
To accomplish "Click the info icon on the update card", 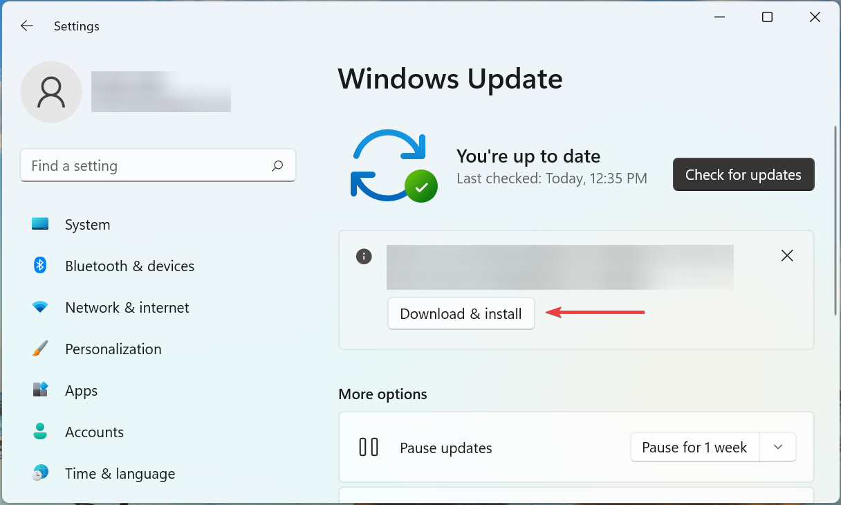I will 364,256.
